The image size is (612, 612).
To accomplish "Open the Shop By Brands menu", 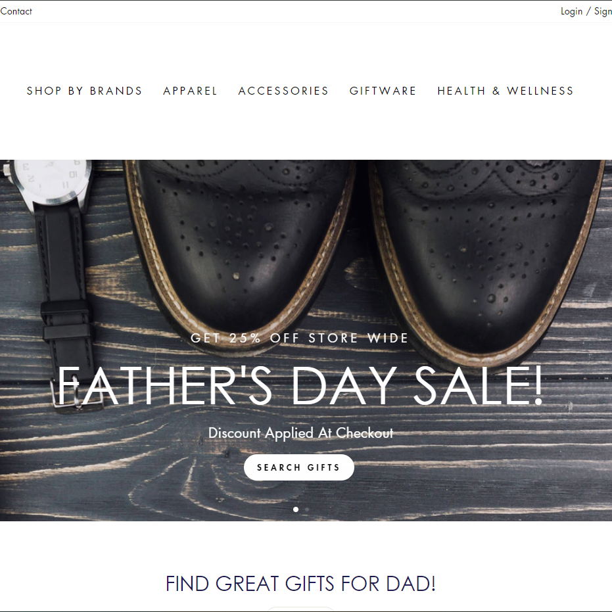I will [84, 91].
